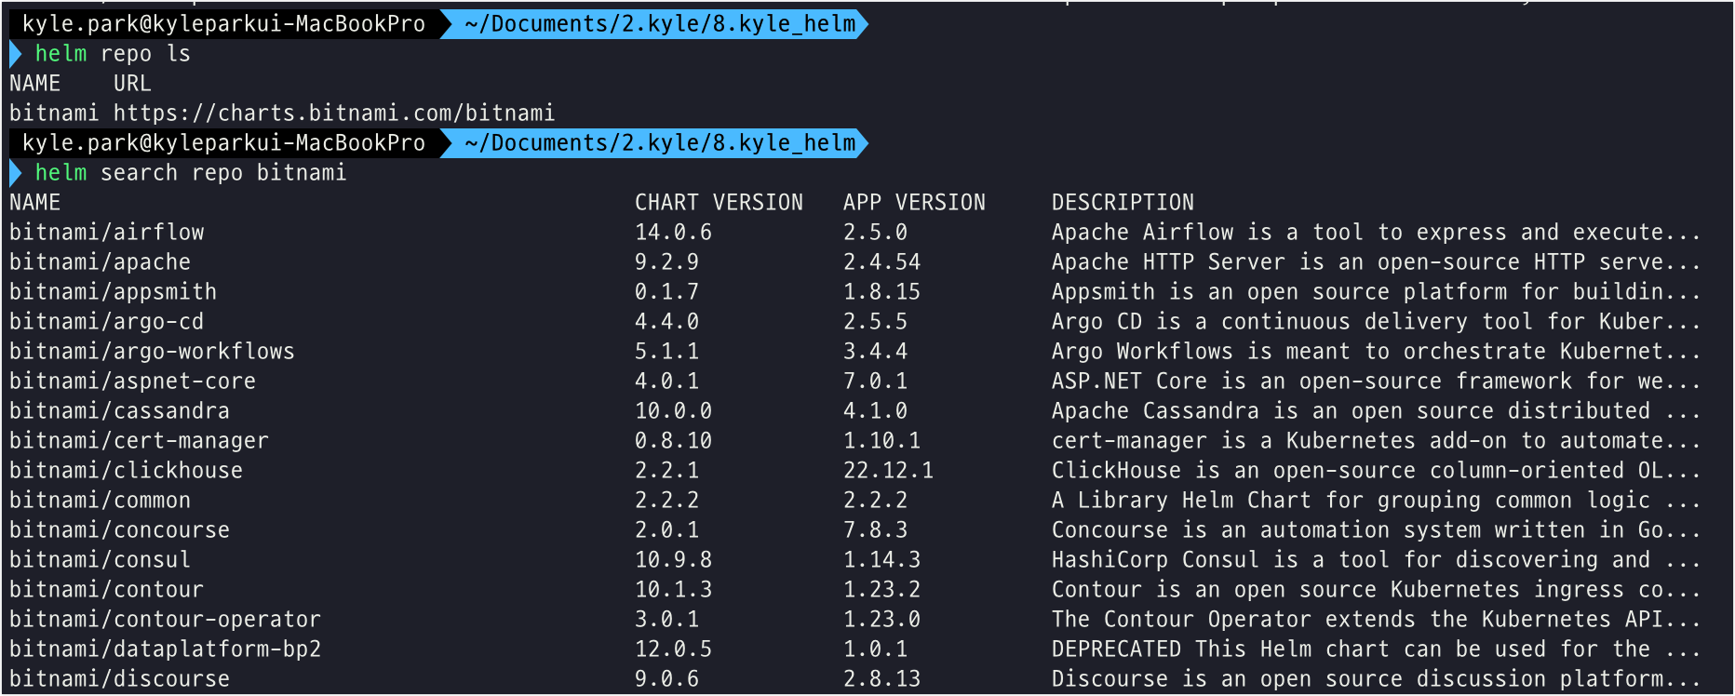The width and height of the screenshot is (1735, 696).
Task: Click app version 1.8.15 for appsmith
Action: (882, 292)
